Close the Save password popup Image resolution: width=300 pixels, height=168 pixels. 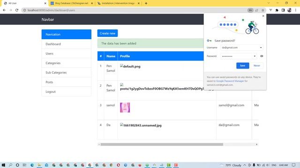point(263,16)
